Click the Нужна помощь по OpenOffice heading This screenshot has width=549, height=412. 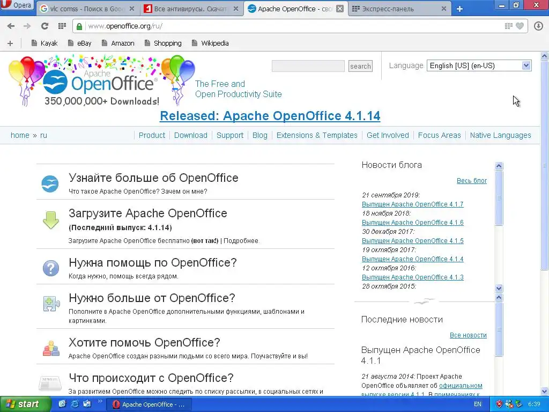tap(153, 262)
